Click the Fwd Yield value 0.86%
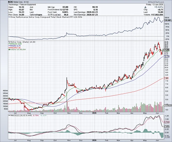 65,12
